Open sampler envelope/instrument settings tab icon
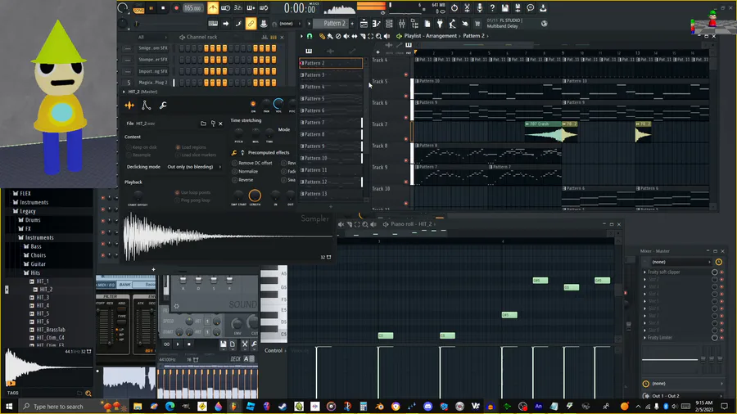 click(x=147, y=106)
